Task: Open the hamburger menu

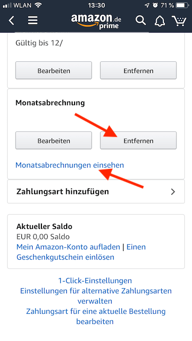Action: tap(33, 20)
